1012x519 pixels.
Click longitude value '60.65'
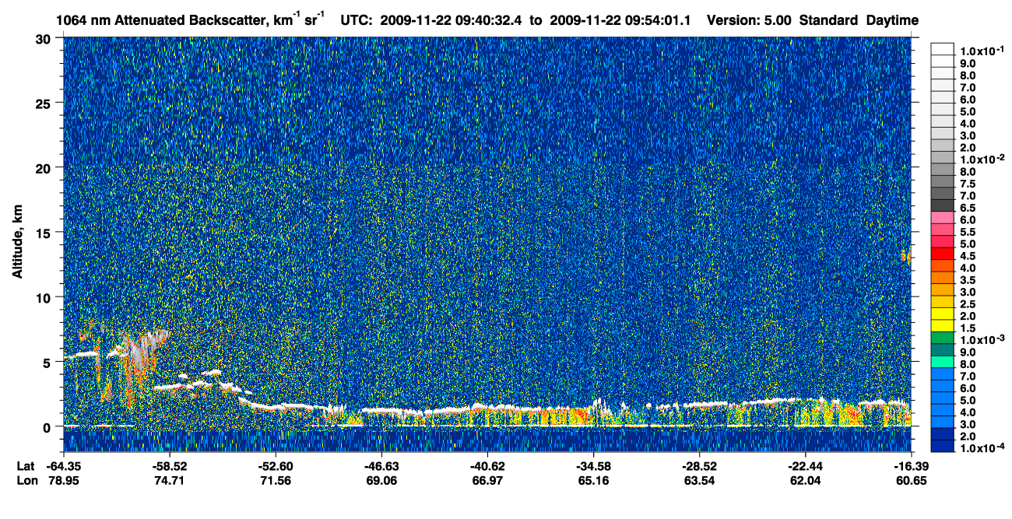coord(910,480)
